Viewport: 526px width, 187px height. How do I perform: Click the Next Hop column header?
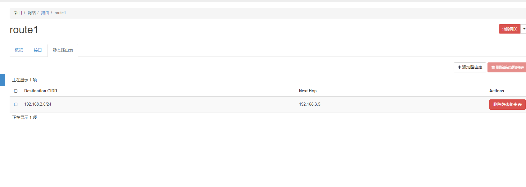tap(308, 91)
